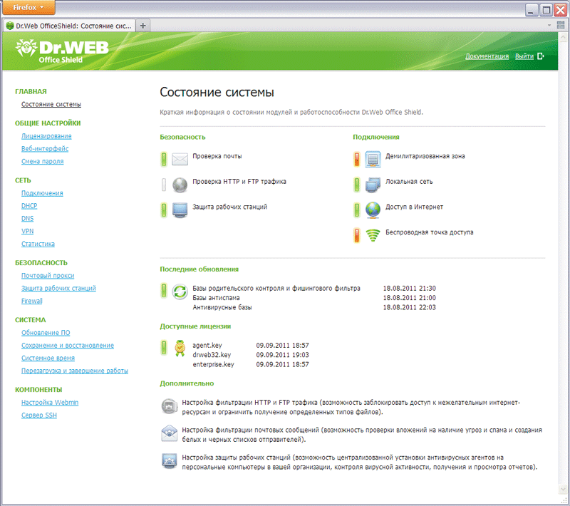Click the scroll down arrow of the page scrollbar
This screenshot has width=570, height=506.
tap(564, 490)
